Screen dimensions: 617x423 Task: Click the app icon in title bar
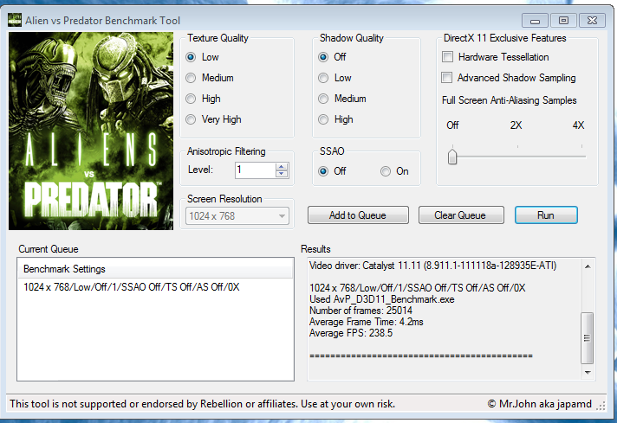pyautogui.click(x=15, y=20)
